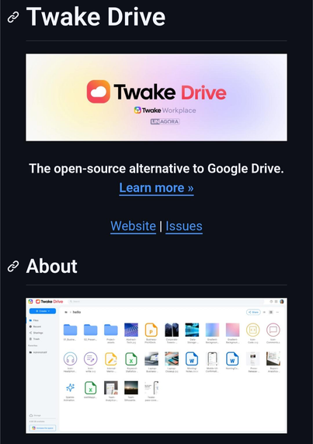Open the Website link

coord(133,226)
